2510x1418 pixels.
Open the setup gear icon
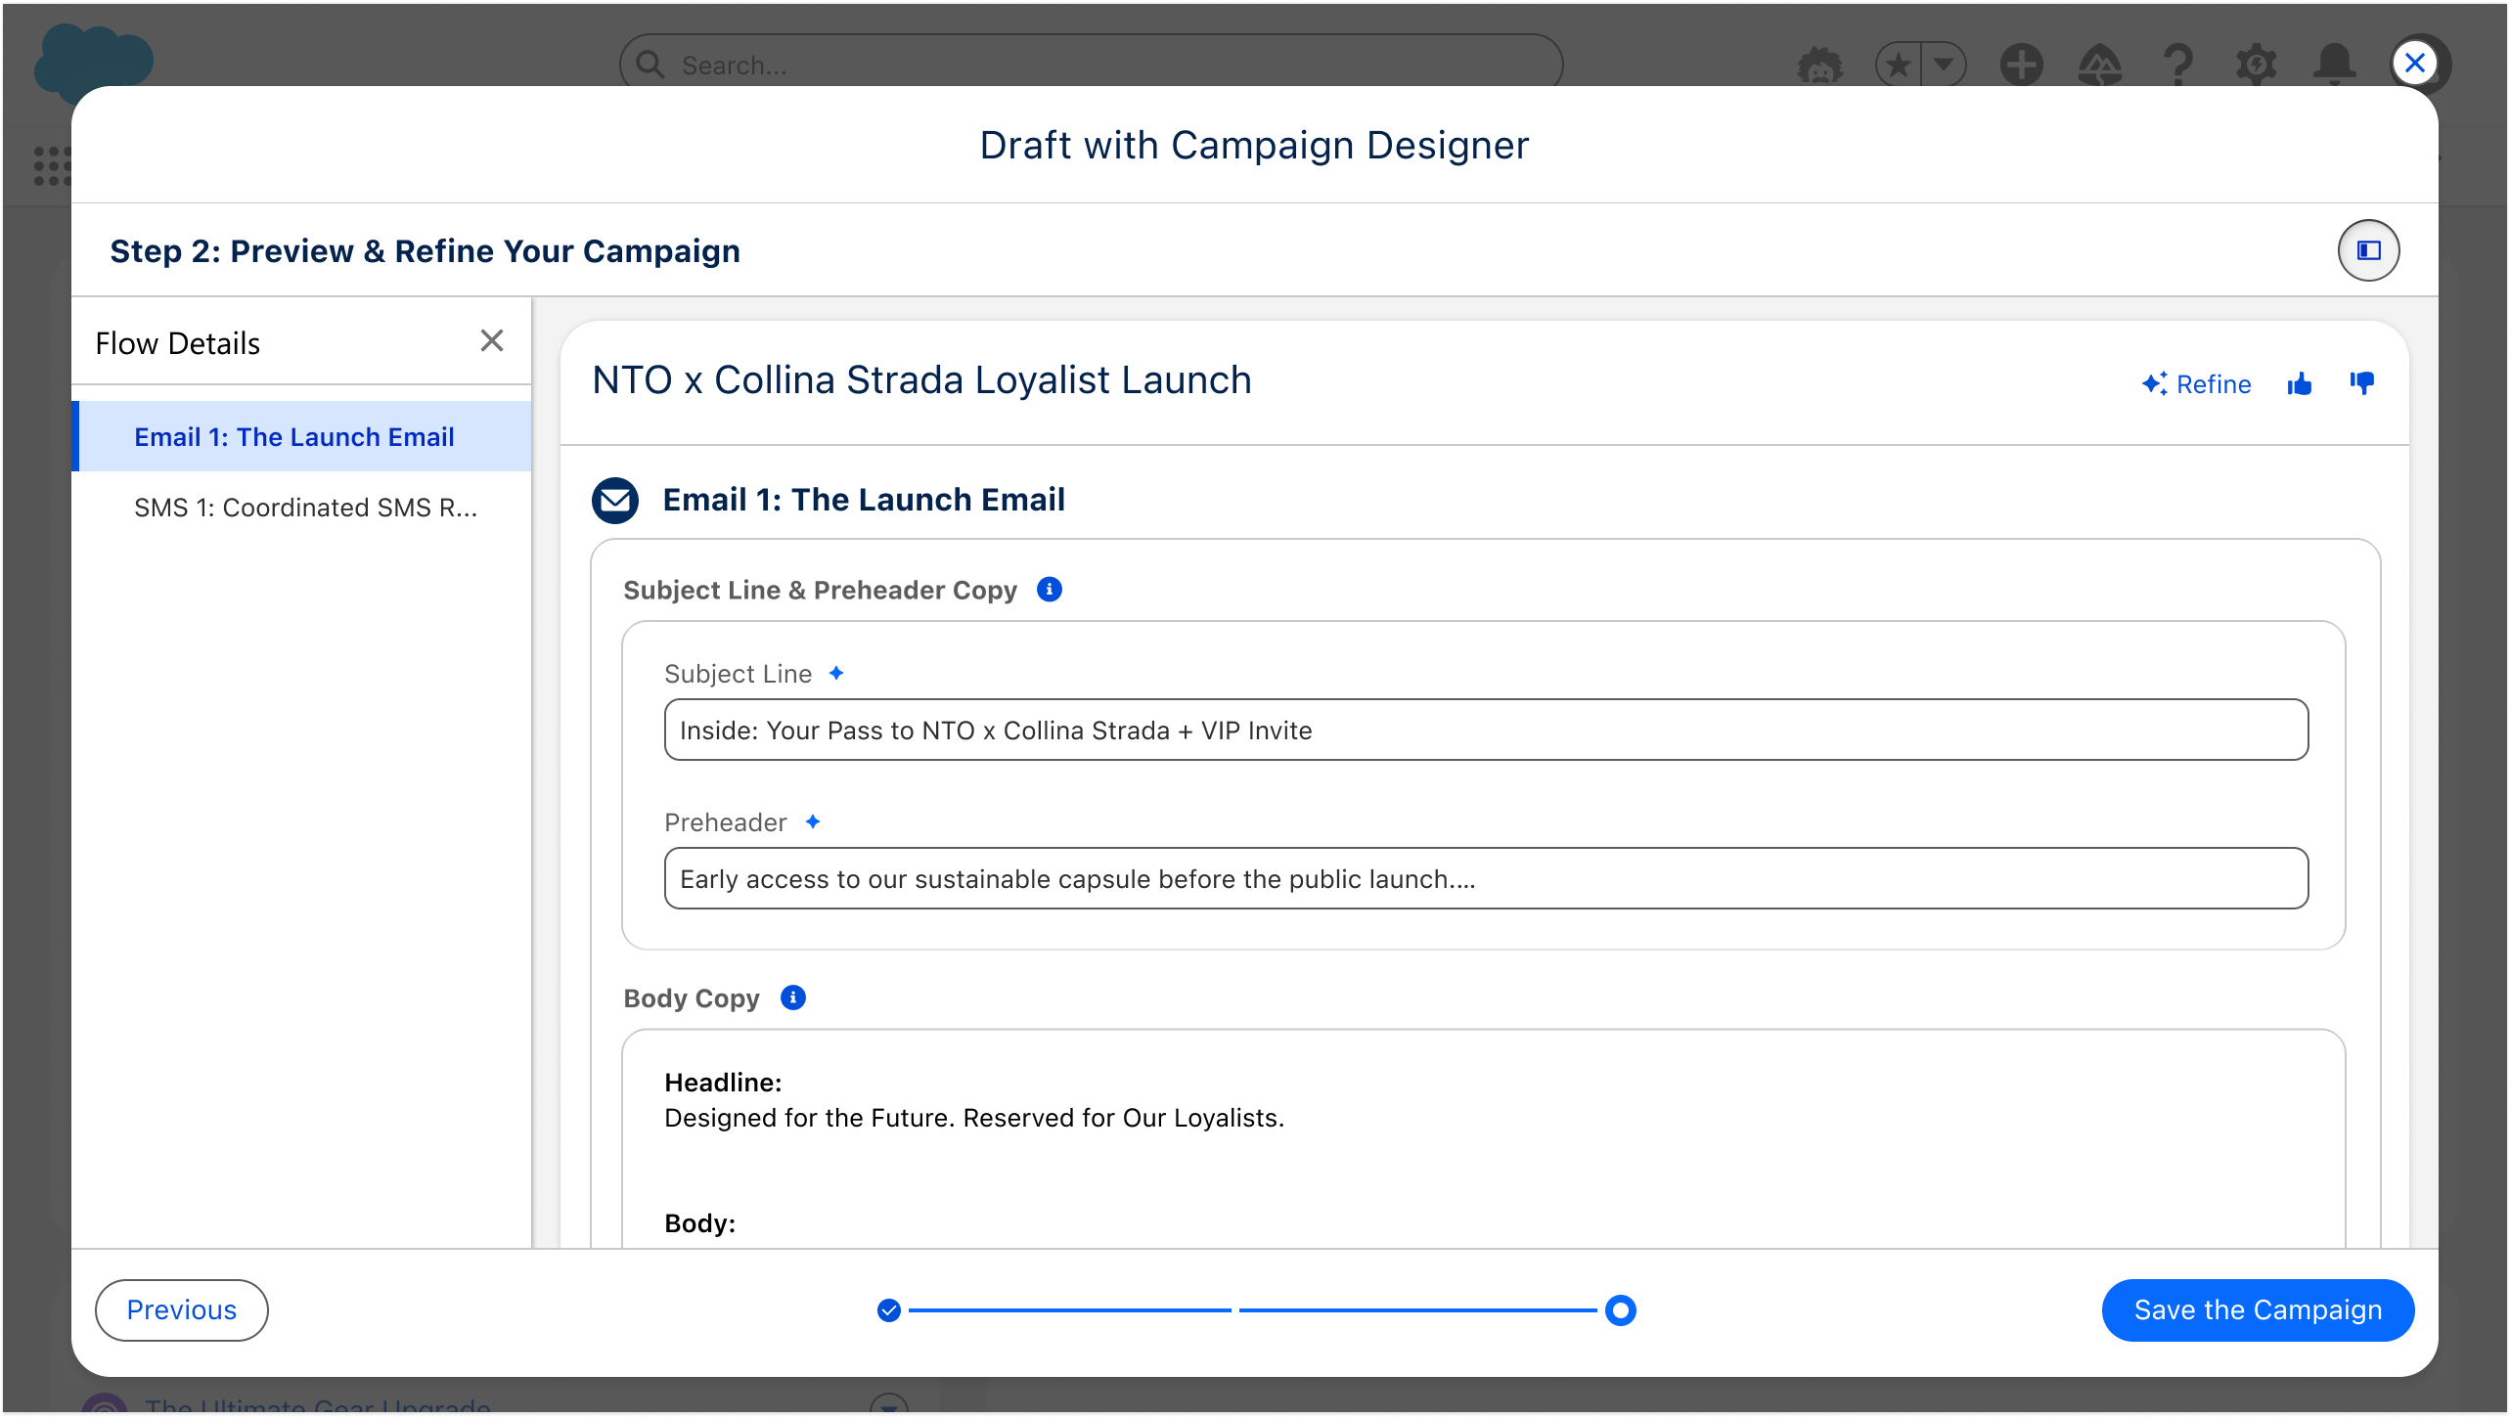pos(2257,66)
